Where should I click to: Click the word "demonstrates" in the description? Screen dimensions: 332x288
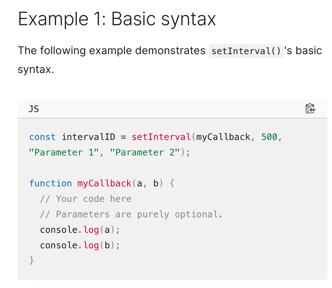click(x=170, y=51)
